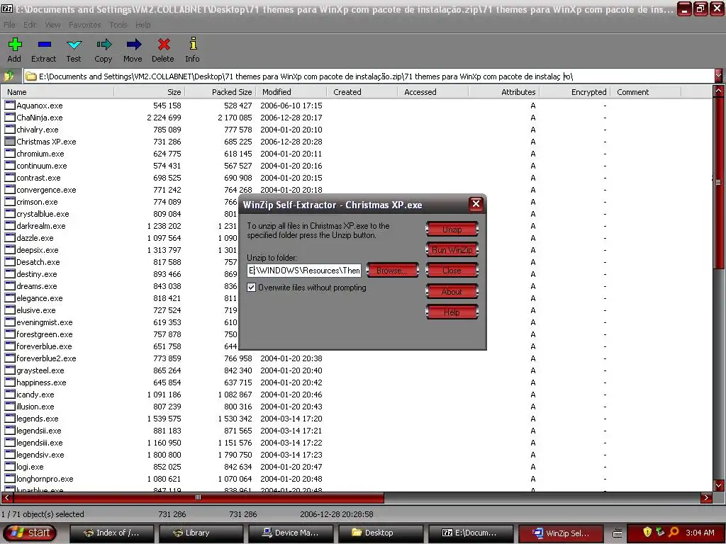
Task: Click the horizontal scrollbar thumb
Action: 199,497
